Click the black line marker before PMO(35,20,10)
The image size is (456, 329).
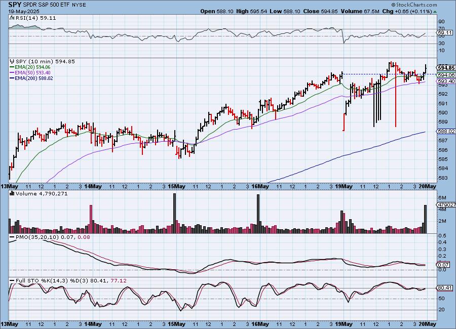pos(12,237)
